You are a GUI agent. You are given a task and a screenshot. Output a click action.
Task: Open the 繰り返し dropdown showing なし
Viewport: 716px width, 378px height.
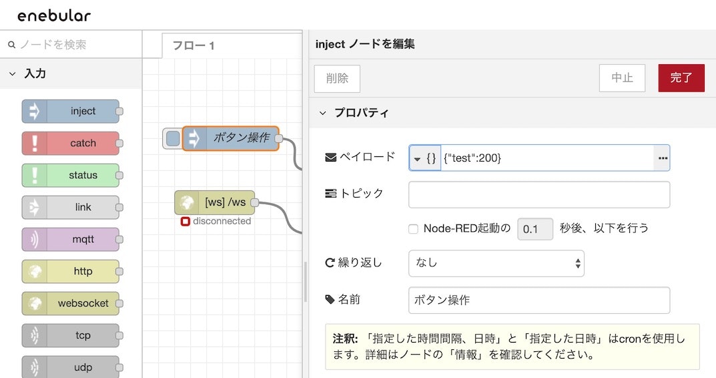496,263
